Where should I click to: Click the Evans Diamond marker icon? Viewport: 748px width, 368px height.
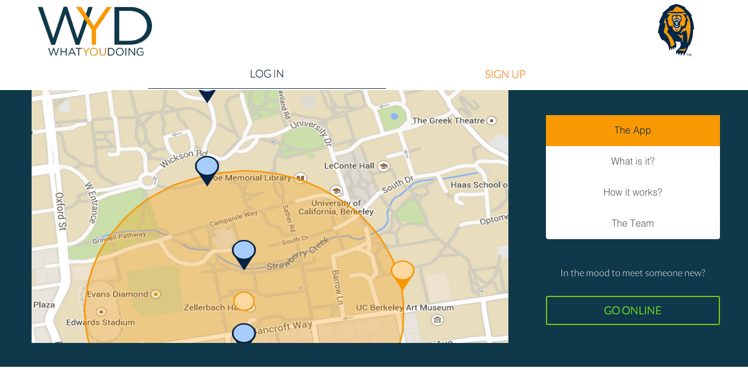[x=156, y=294]
